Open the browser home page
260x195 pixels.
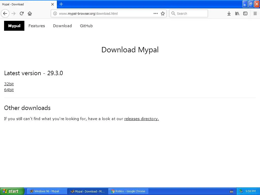pos(30,13)
